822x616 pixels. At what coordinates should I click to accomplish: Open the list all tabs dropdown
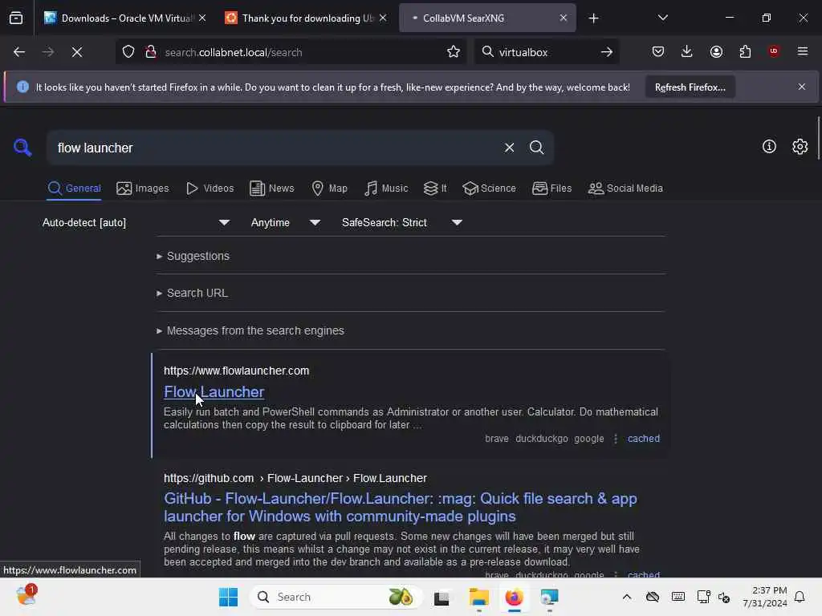(662, 18)
